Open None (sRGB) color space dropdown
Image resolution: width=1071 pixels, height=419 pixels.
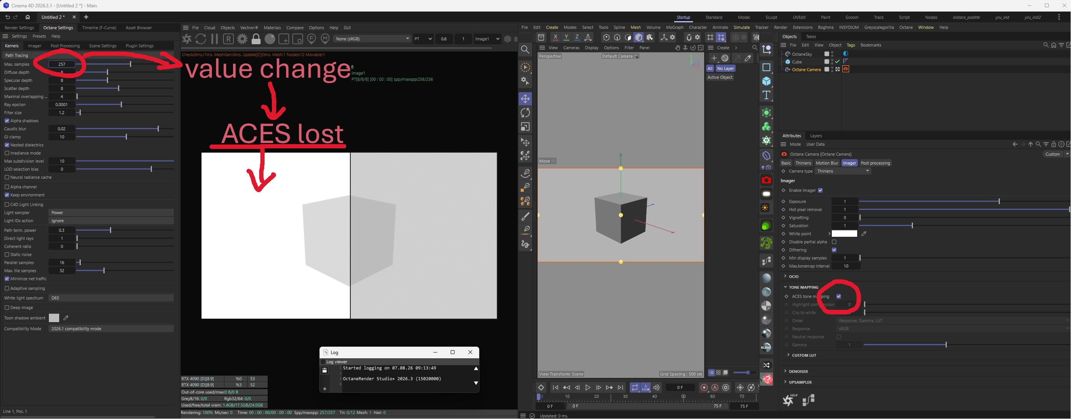[x=373, y=39]
